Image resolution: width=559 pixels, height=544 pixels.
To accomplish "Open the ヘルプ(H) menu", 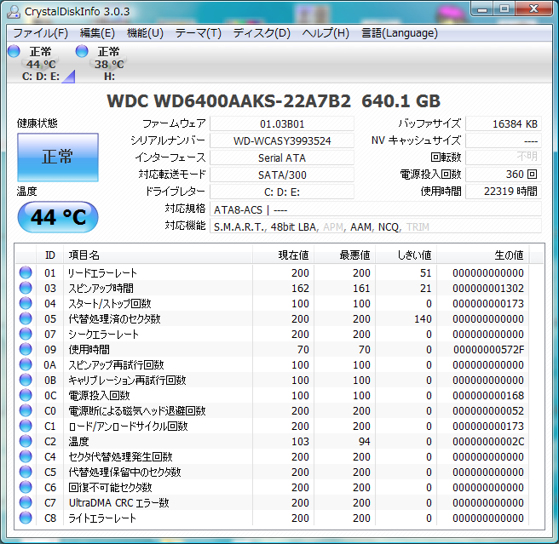I will pos(326,33).
